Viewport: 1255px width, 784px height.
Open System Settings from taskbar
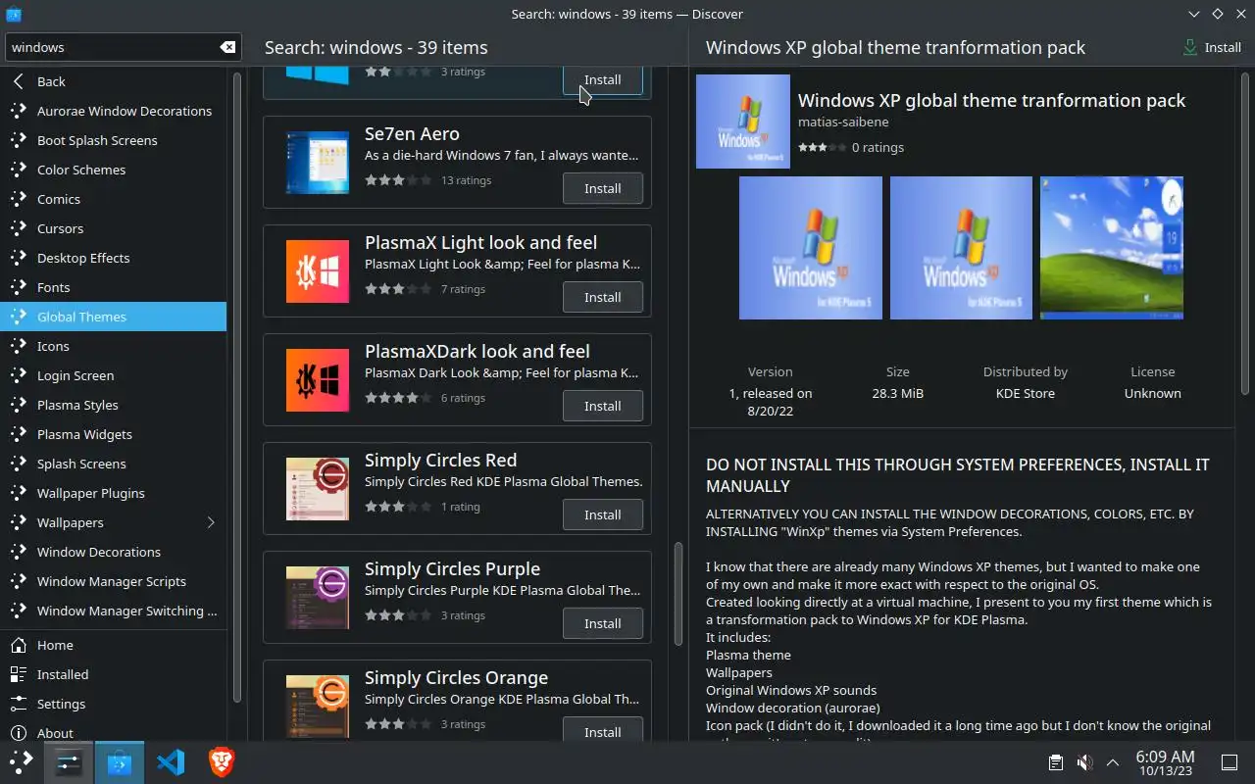(x=69, y=762)
